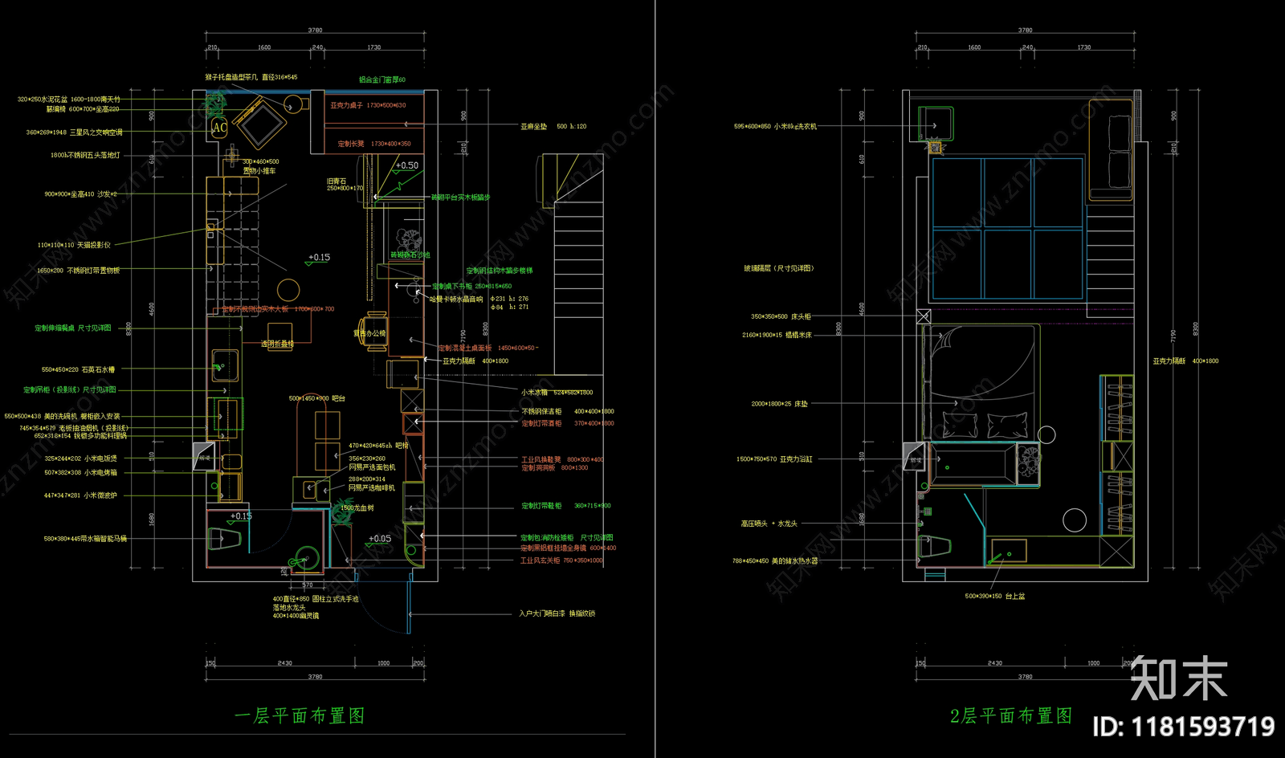Click the 小米电饭煲 annotation
The image size is (1285, 758).
pos(80,458)
